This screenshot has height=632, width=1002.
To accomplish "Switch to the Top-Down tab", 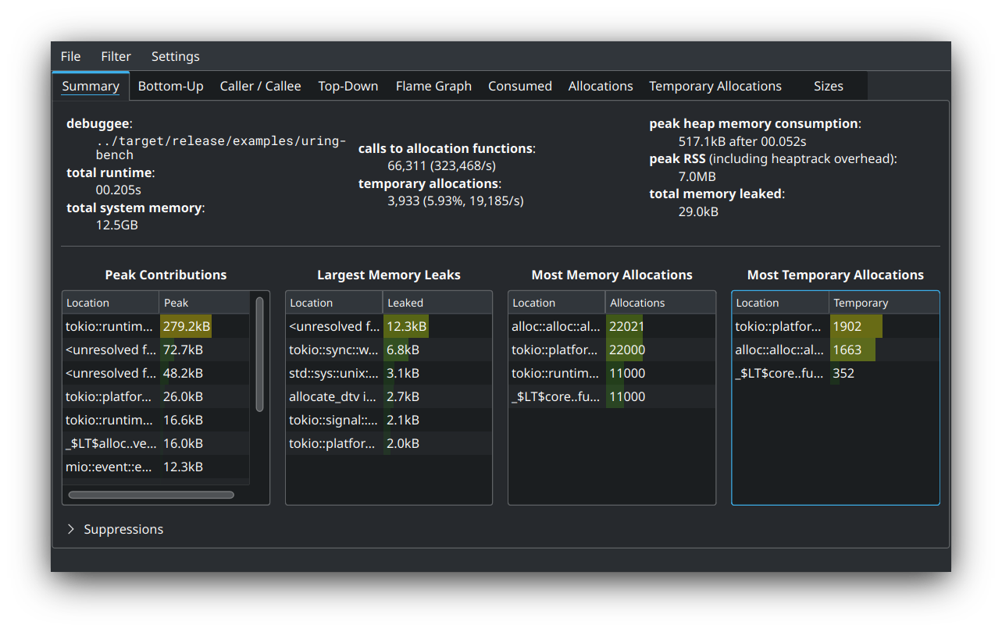I will tap(348, 86).
